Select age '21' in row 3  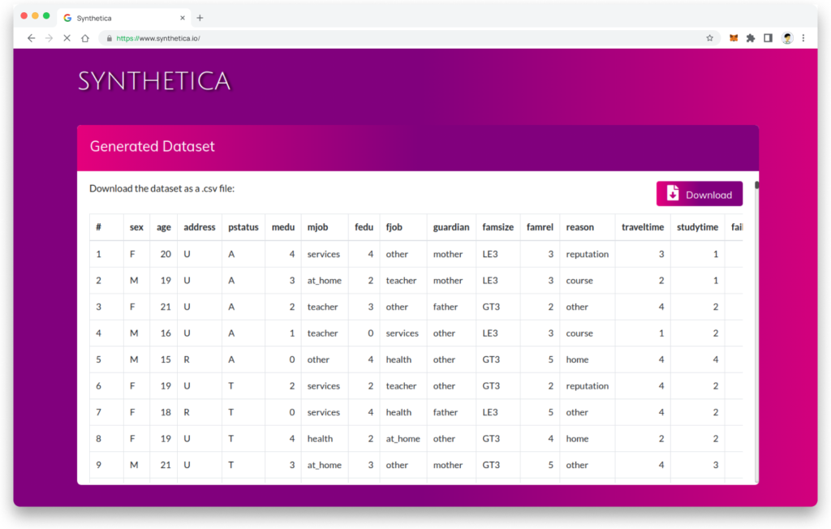[166, 307]
